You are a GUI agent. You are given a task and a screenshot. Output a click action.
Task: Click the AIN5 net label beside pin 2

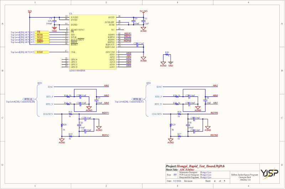[x=129, y=66]
